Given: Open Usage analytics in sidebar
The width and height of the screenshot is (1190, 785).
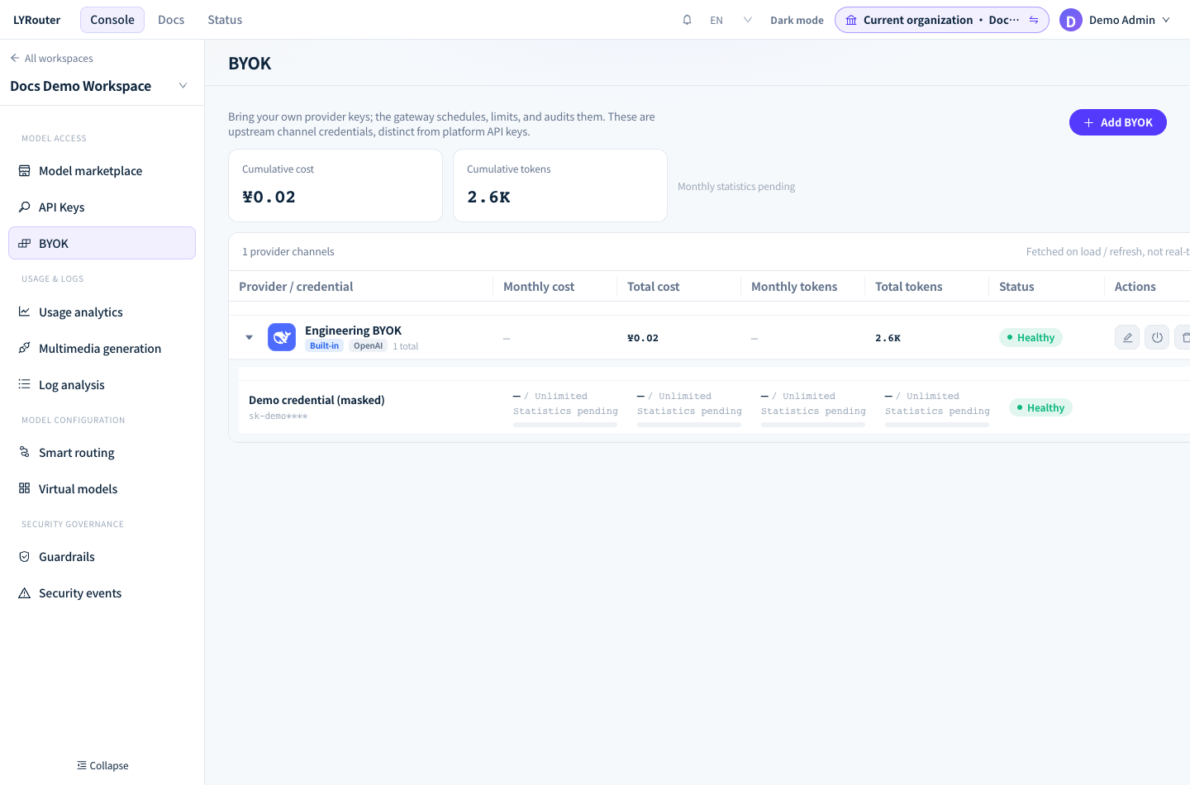Looking at the screenshot, I should [102, 312].
